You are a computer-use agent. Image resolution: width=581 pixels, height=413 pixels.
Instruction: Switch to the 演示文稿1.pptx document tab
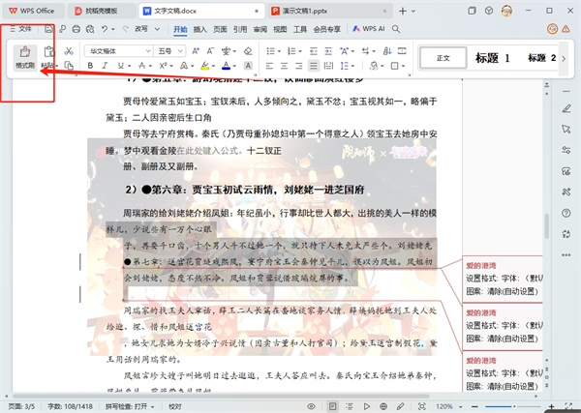pyautogui.click(x=329, y=11)
